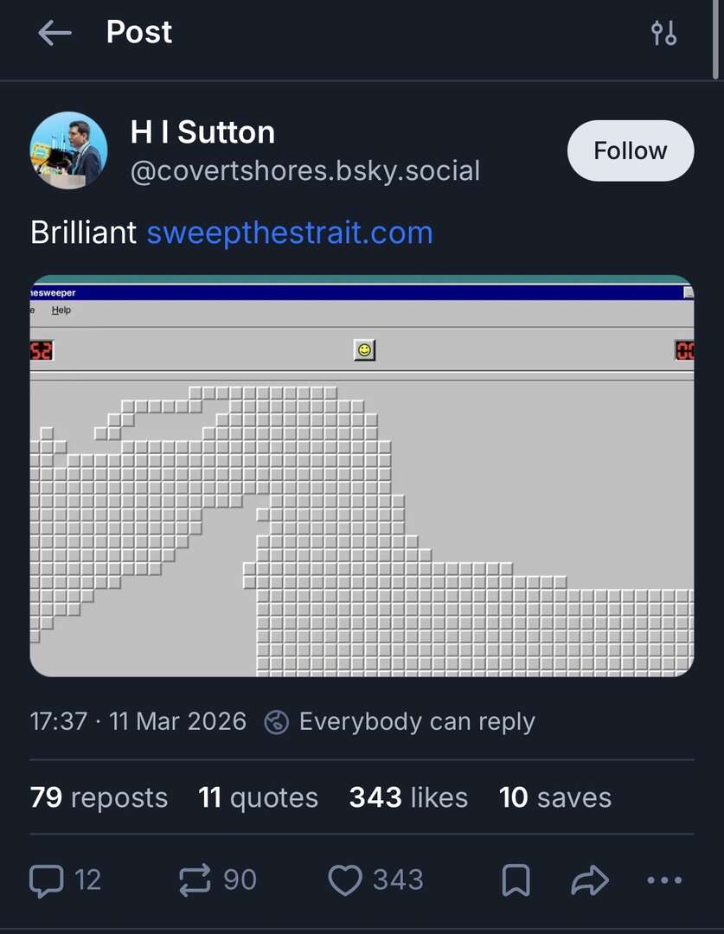Share the post via arrow icon
This screenshot has height=934, width=724.
[x=591, y=880]
